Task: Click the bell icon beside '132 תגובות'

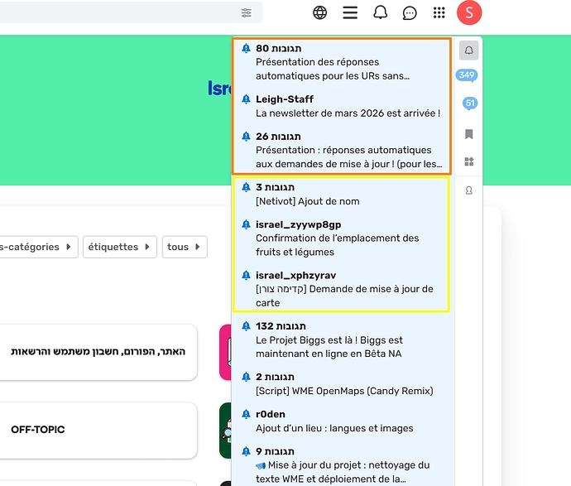Action: pyautogui.click(x=246, y=326)
